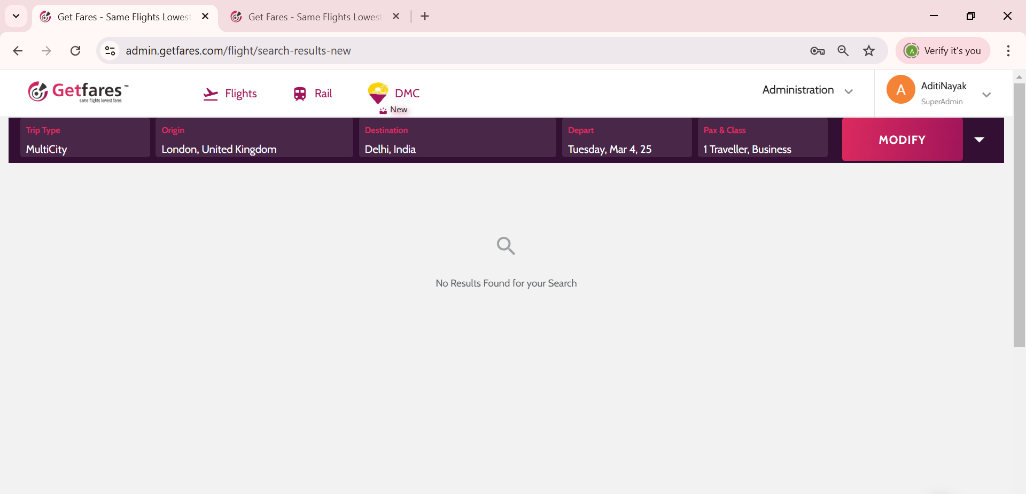The height and width of the screenshot is (494, 1026).
Task: Click the password key icon
Action: click(817, 51)
